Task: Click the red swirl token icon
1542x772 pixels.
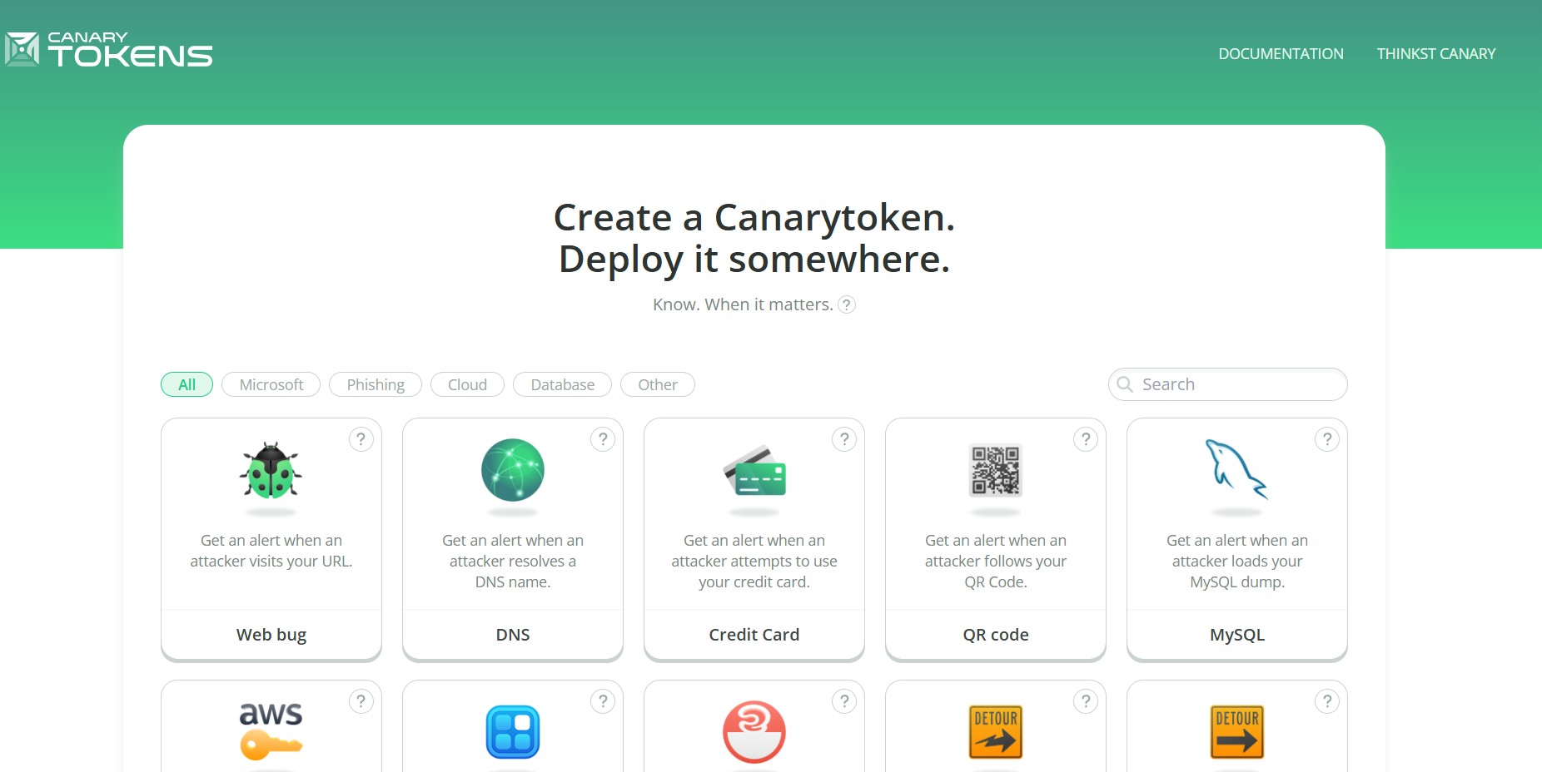Action: click(754, 732)
